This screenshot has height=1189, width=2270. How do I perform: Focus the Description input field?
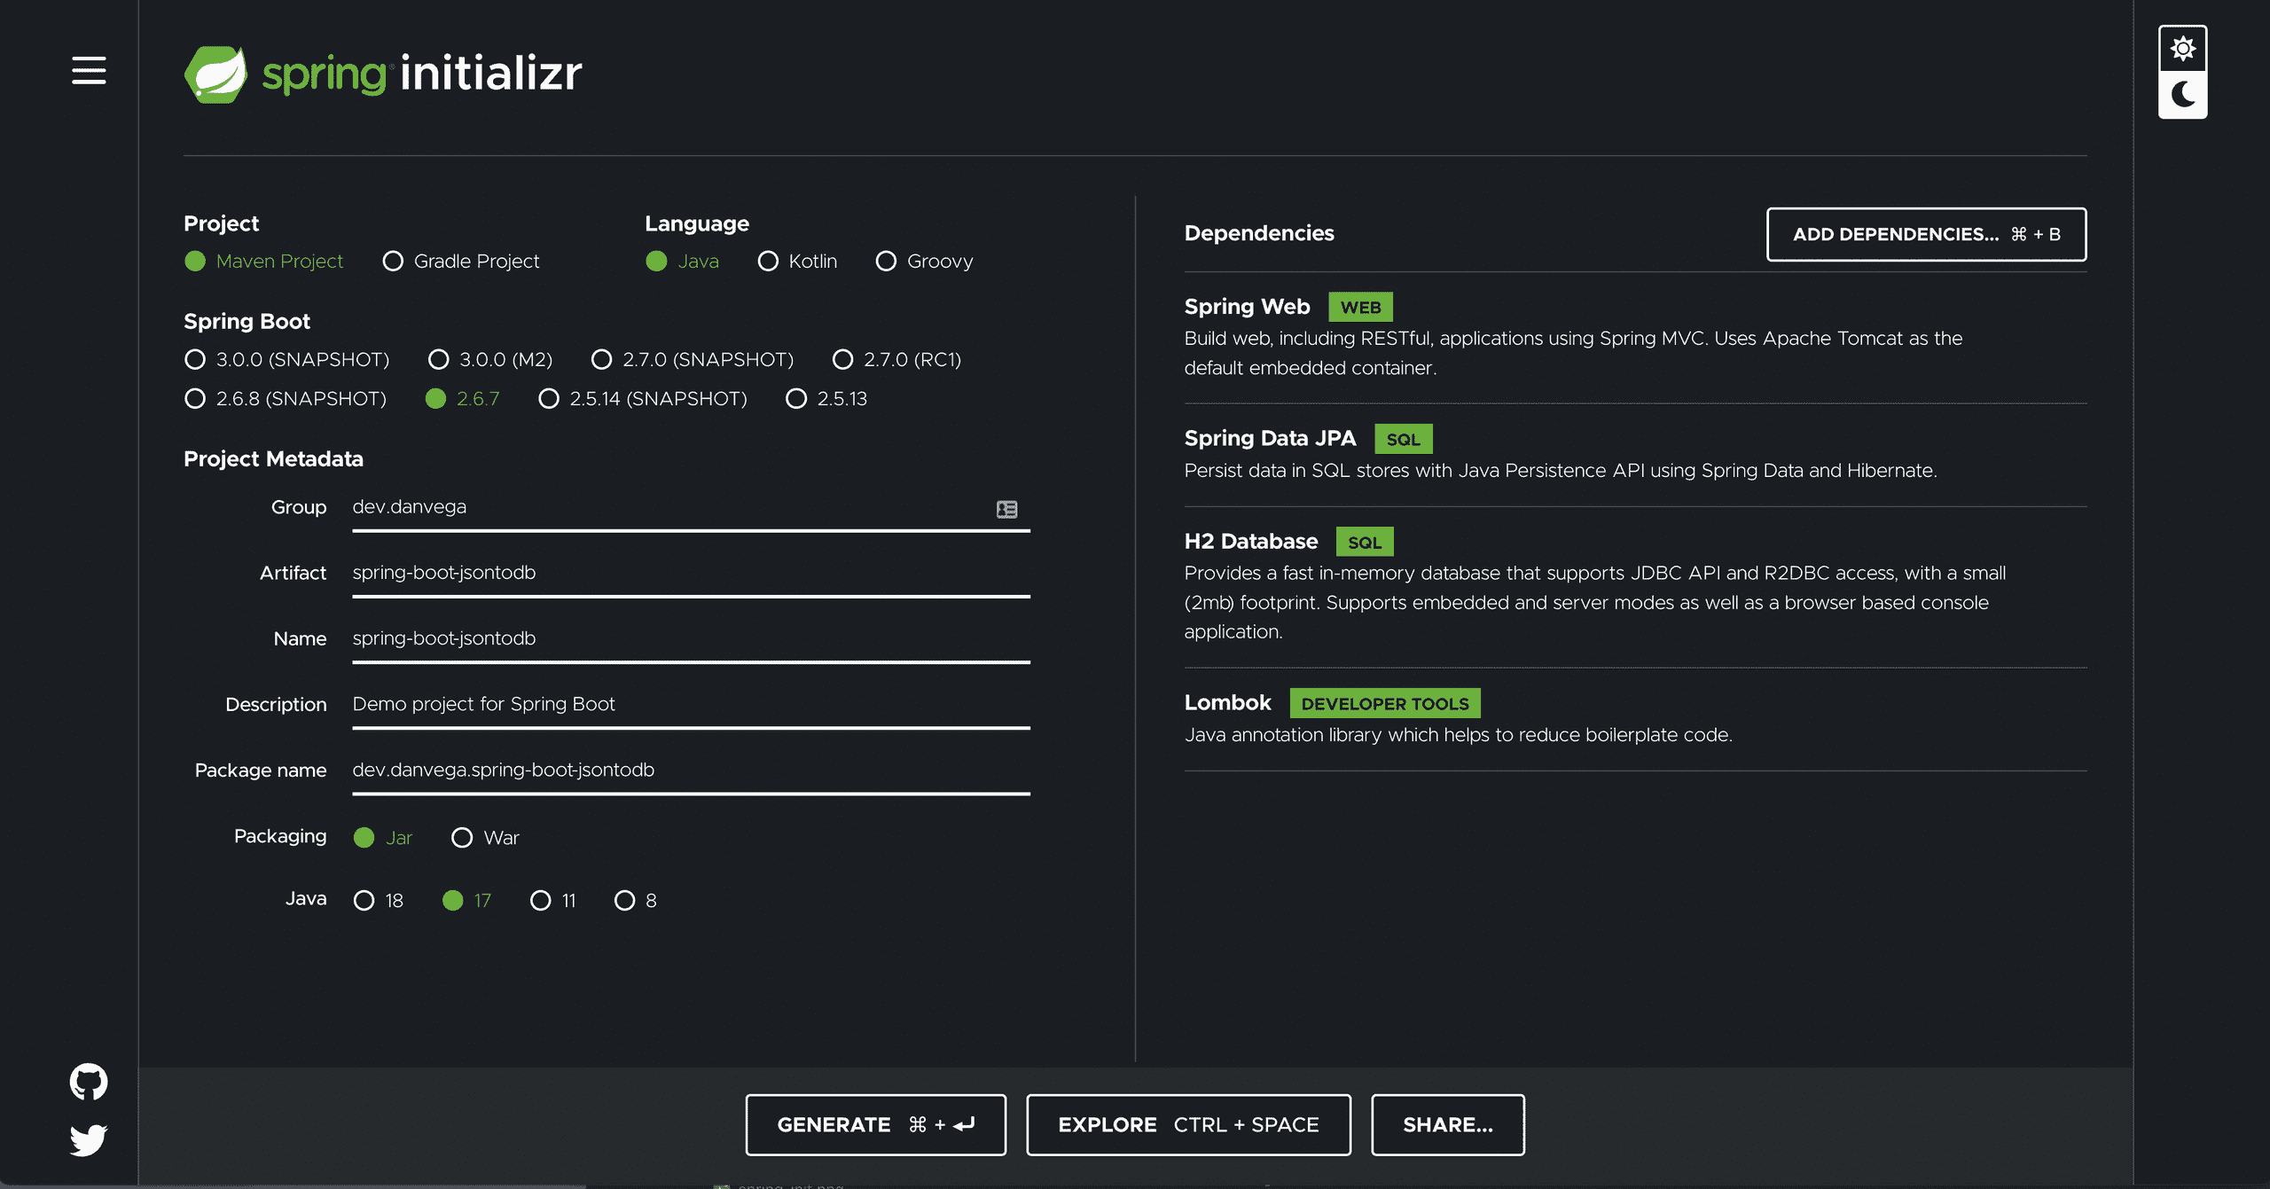(690, 704)
